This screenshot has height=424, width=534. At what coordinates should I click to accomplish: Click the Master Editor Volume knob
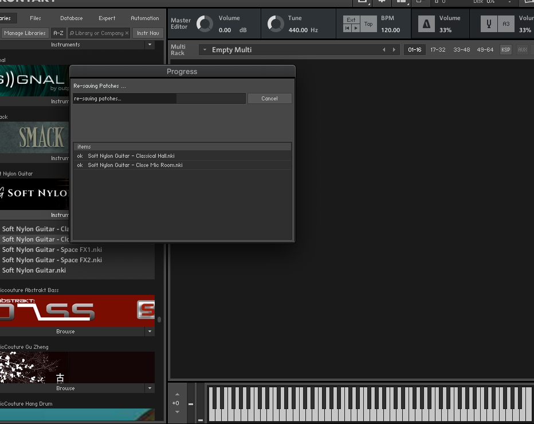pyautogui.click(x=205, y=24)
